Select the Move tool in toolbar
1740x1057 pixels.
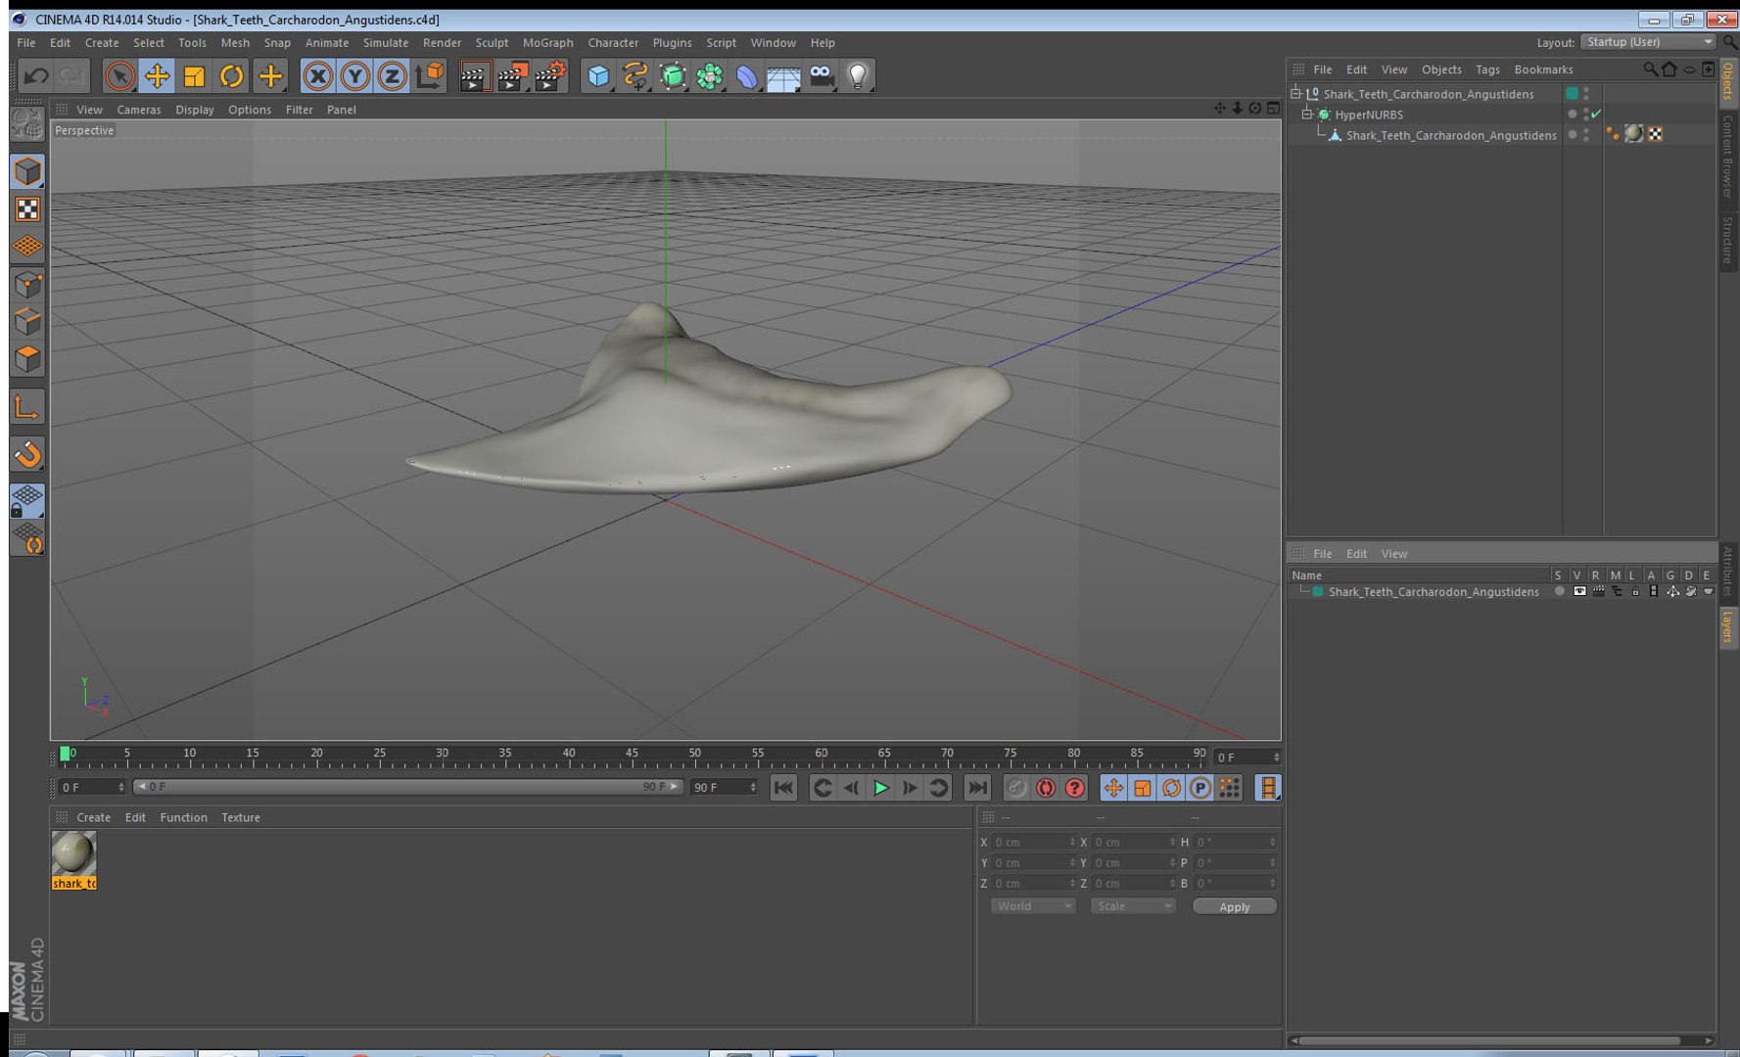pos(157,75)
